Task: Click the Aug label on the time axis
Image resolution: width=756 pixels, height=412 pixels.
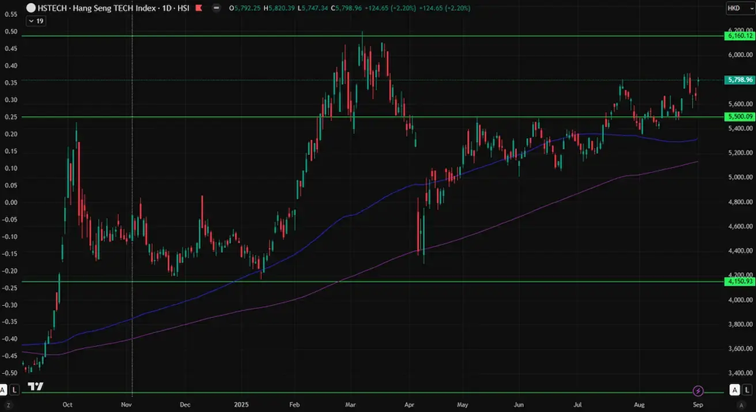Action: [638, 405]
